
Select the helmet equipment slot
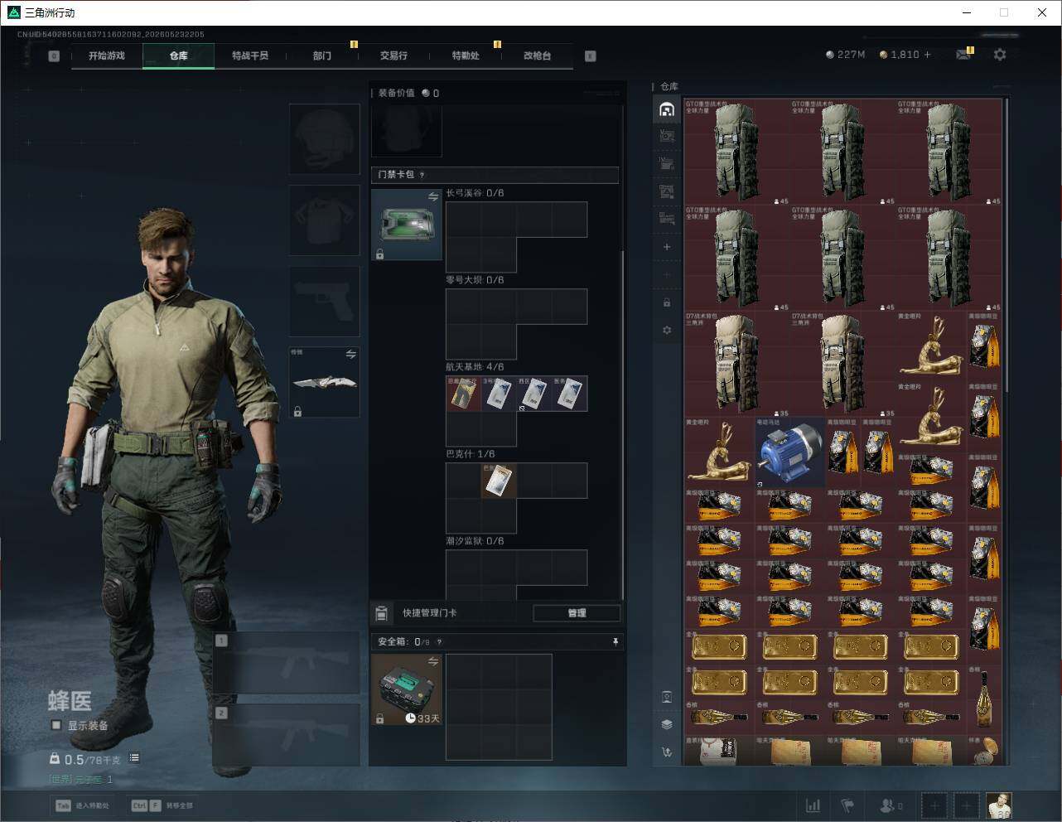coord(324,139)
